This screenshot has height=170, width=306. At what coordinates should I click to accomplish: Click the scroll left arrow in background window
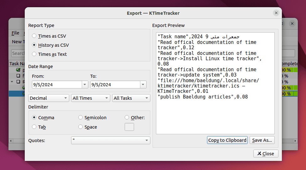(11, 141)
